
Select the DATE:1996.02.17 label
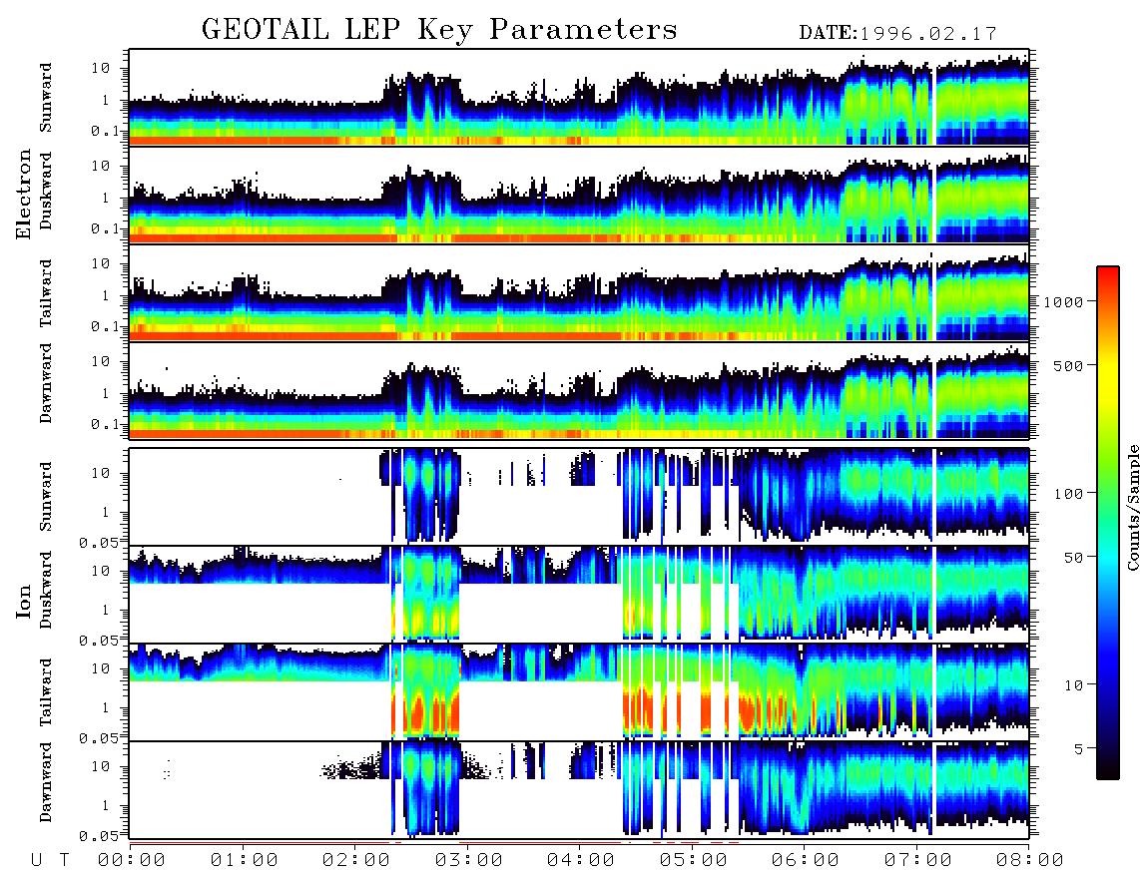(x=897, y=34)
